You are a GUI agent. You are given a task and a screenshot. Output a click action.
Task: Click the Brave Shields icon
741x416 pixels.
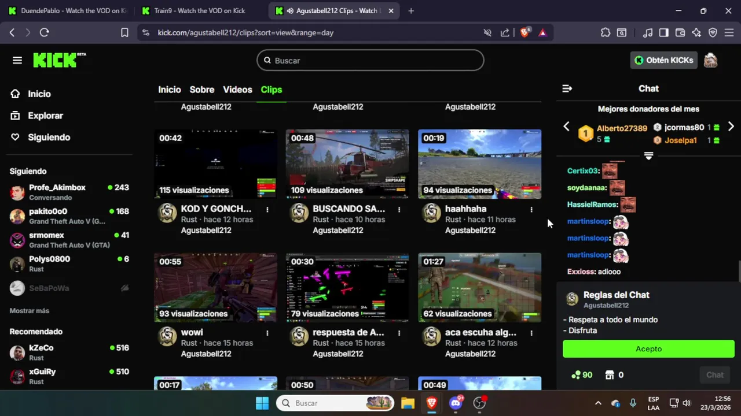click(524, 33)
